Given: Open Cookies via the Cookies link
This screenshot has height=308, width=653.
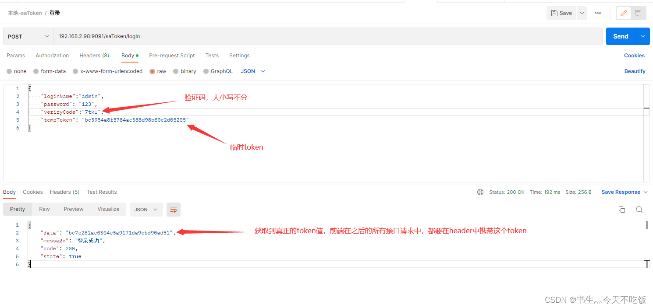Looking at the screenshot, I should click(x=634, y=56).
